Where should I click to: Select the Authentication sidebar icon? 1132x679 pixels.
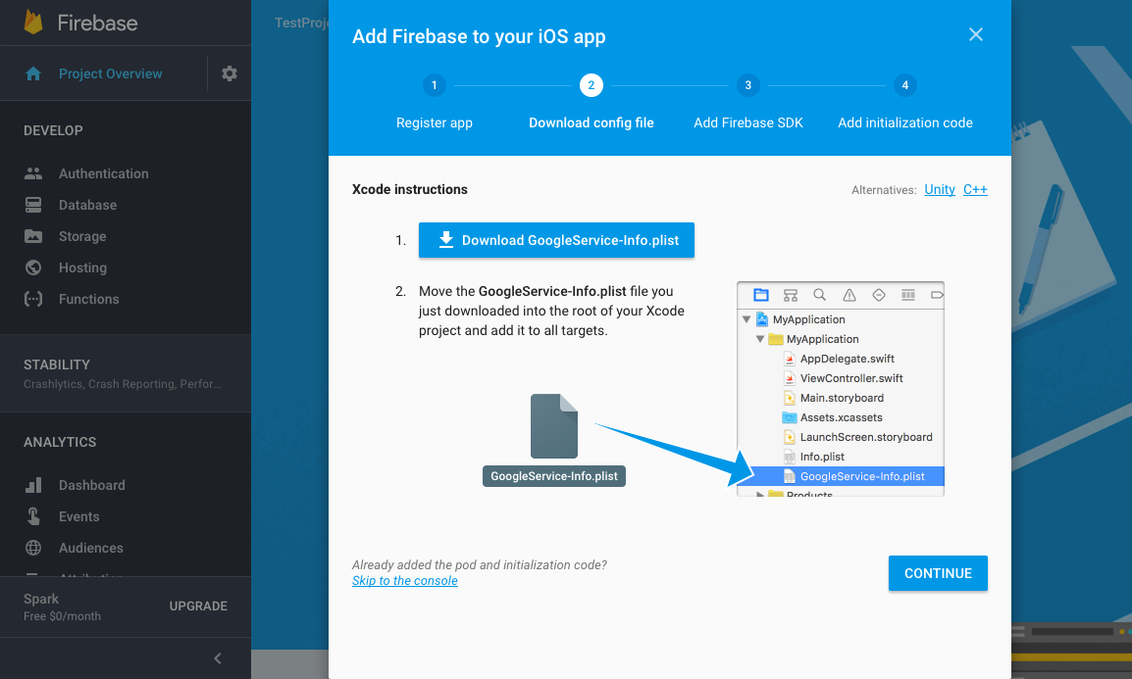(33, 172)
